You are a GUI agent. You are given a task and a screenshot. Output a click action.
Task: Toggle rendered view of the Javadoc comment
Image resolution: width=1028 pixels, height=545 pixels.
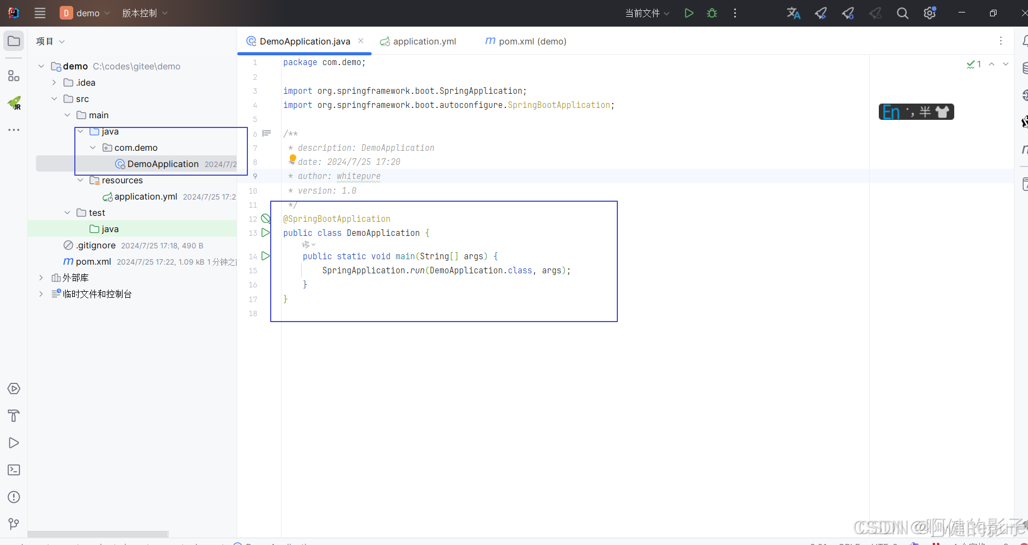pyautogui.click(x=267, y=133)
